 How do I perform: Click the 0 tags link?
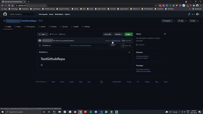(62, 34)
